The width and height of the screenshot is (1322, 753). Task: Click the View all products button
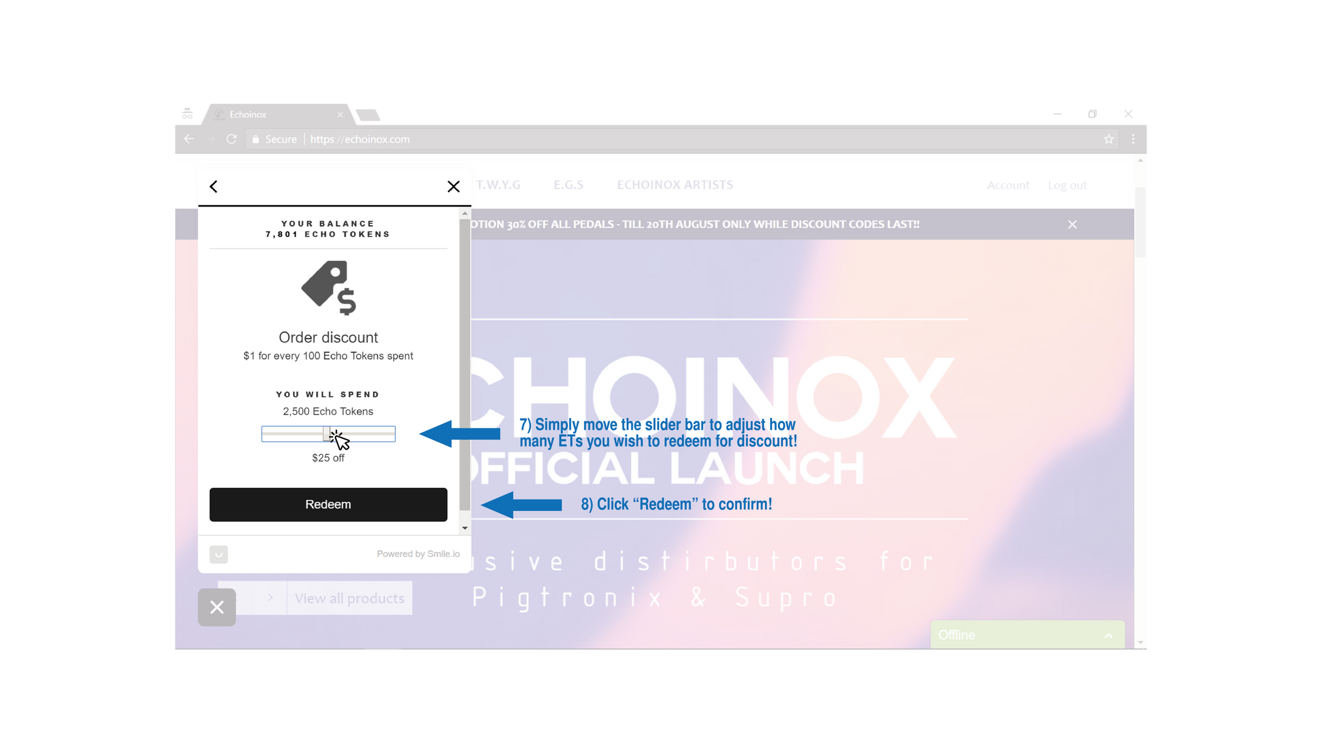click(349, 598)
